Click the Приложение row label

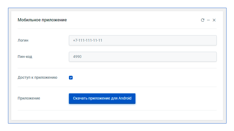click(29, 98)
